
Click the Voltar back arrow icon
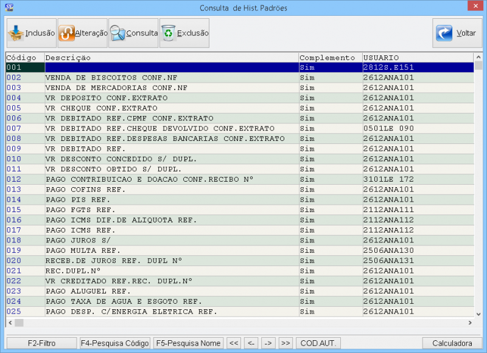tap(445, 33)
